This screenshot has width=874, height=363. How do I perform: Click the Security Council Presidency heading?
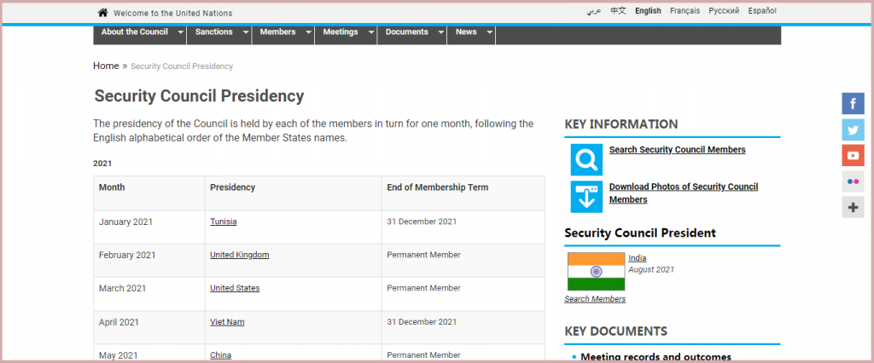199,95
